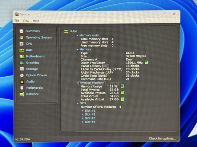Expand Slot #4 details
The width and height of the screenshot is (197, 147).
point(83,122)
